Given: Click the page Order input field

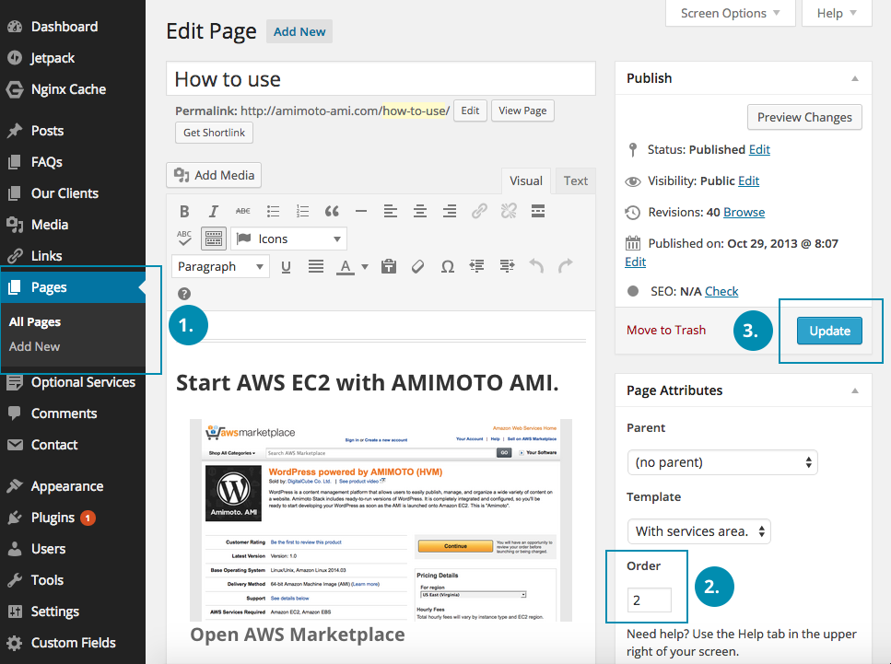Looking at the screenshot, I should (x=650, y=601).
